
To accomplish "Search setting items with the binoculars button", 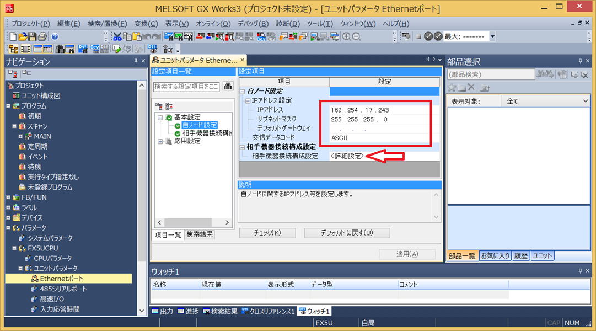I will pos(228,87).
